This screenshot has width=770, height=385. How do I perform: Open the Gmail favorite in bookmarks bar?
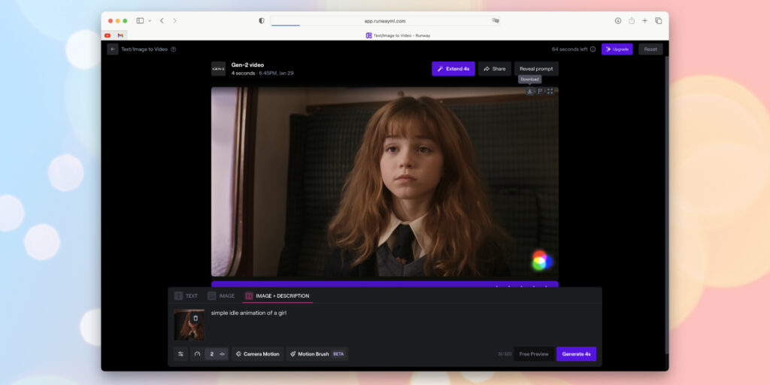(120, 35)
